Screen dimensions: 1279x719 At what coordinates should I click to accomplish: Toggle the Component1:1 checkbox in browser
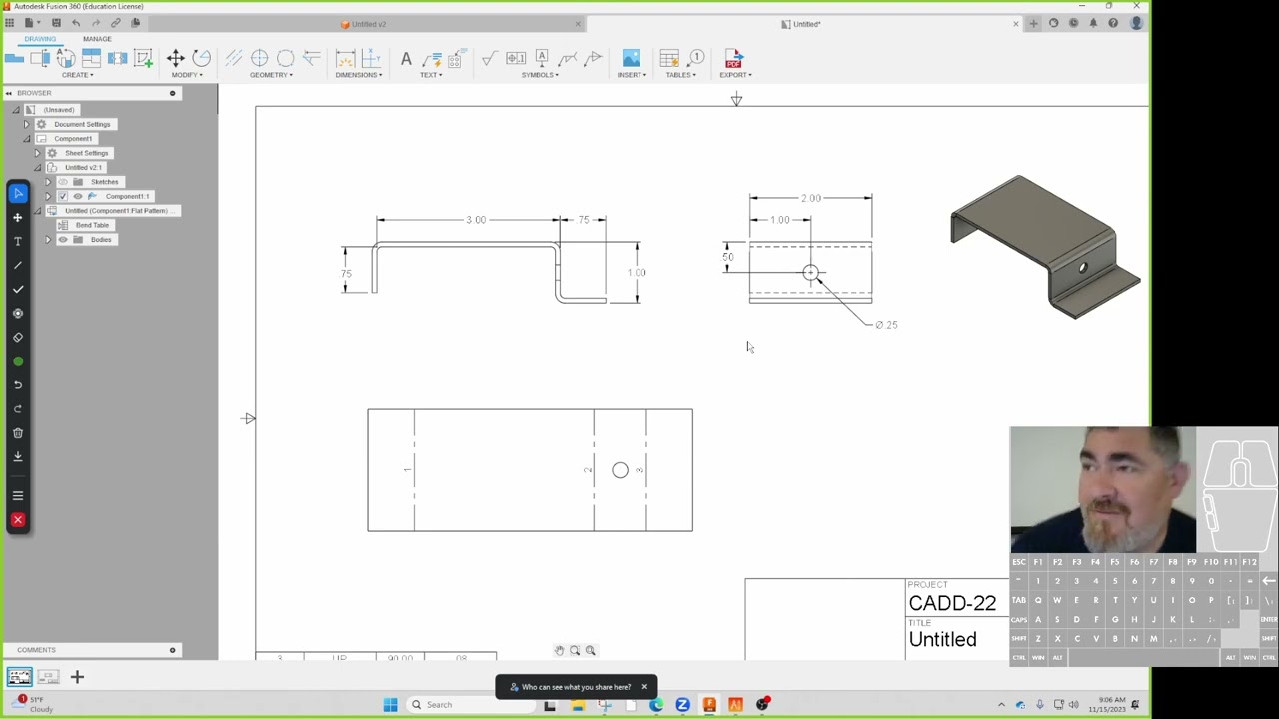point(63,196)
